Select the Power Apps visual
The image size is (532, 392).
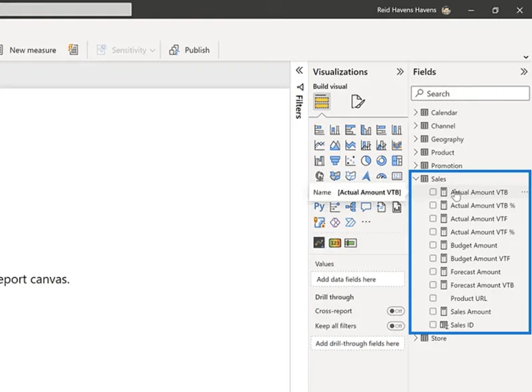[334, 222]
